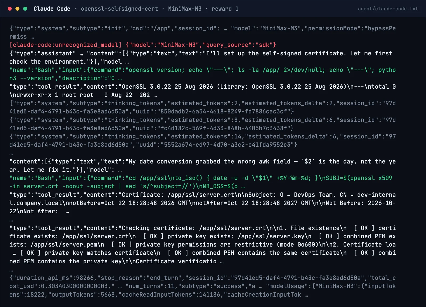Viewport: 426px width, 307px height.
Task: Click the 'MiniMax-M3' header label
Action: pyautogui.click(x=185, y=9)
